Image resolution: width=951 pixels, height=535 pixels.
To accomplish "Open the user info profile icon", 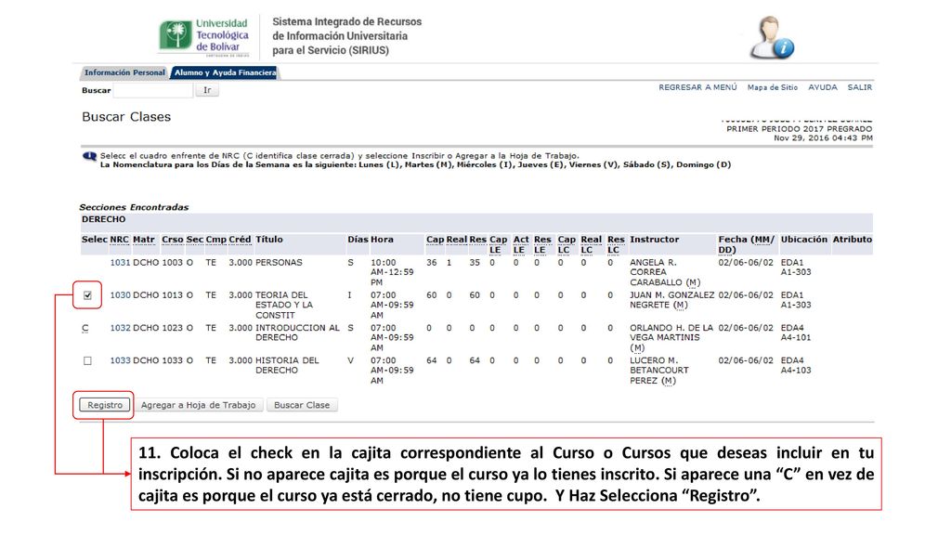I will point(772,37).
